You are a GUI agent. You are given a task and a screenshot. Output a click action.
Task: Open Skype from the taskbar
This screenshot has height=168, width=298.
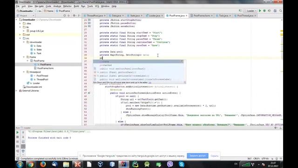[x=182, y=164]
